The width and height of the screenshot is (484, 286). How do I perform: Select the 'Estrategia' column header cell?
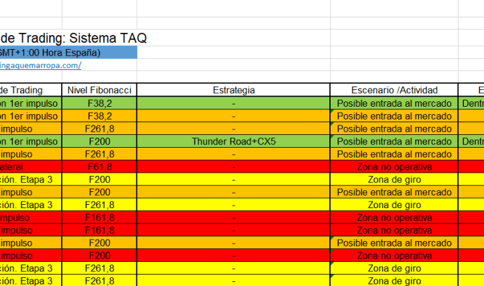(233, 90)
